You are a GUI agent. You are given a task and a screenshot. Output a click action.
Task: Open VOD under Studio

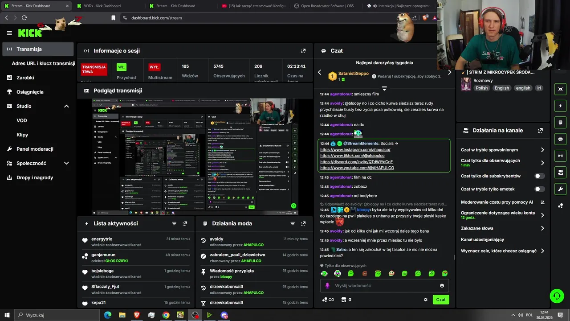coord(22,120)
